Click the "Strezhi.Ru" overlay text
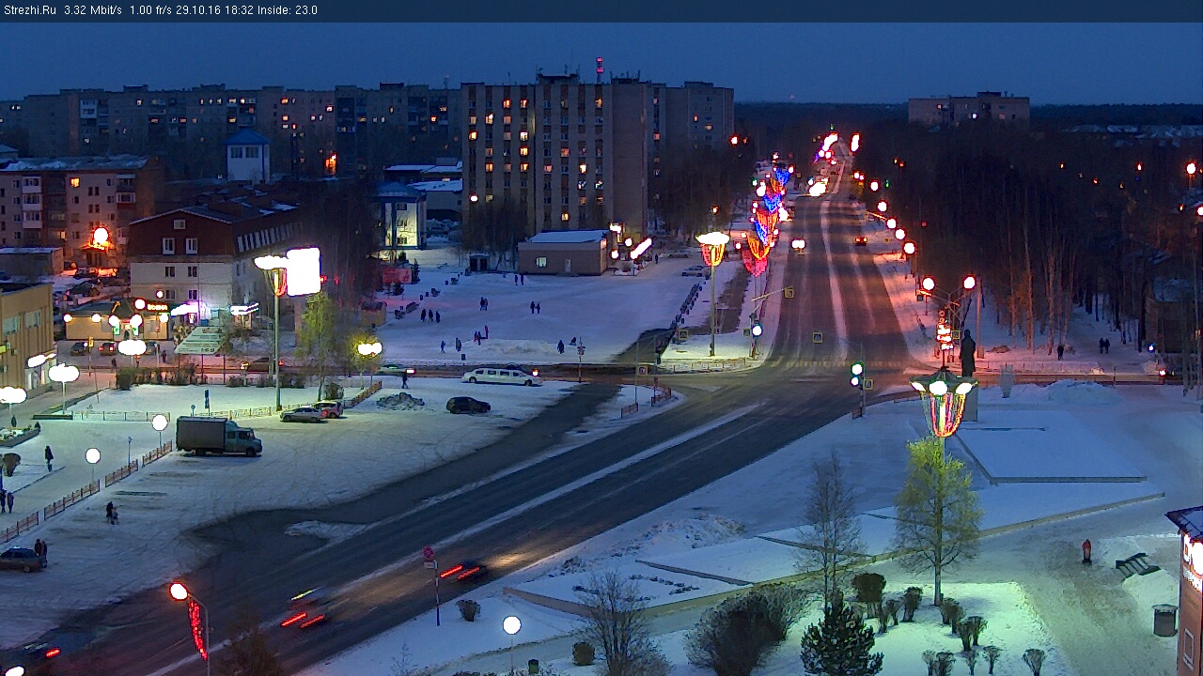 (x=29, y=10)
